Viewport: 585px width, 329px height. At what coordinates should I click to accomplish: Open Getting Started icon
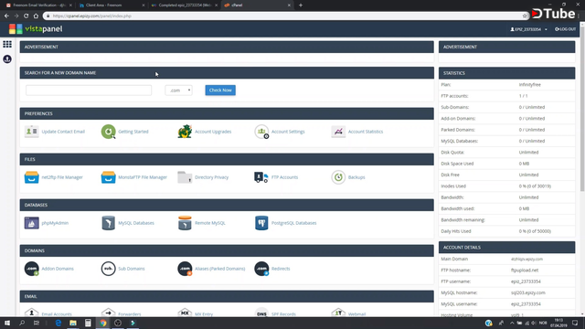(108, 132)
